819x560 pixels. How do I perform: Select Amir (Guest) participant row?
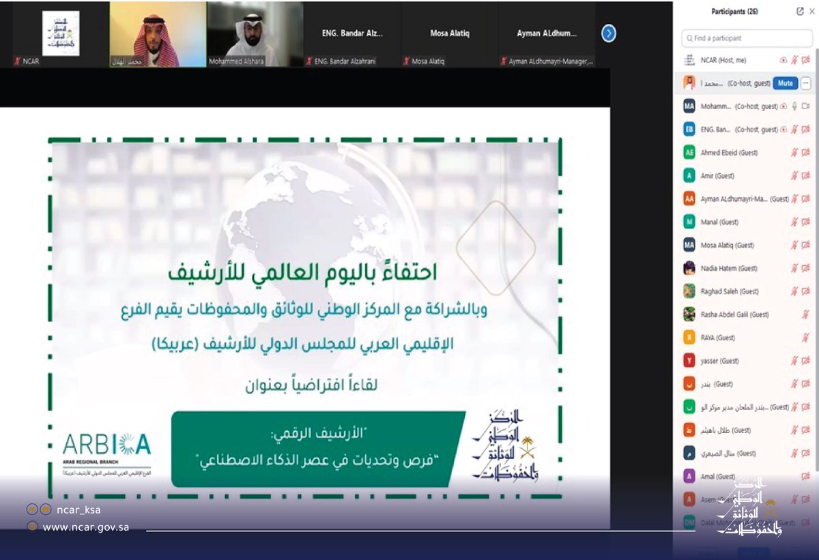pyautogui.click(x=747, y=176)
